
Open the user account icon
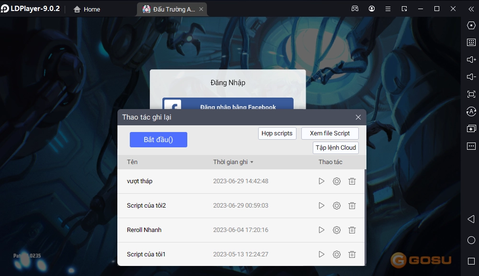point(372,9)
